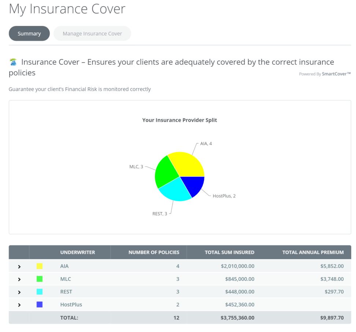The image size is (356, 332).
Task: Open the Summary tab
Action: [29, 34]
